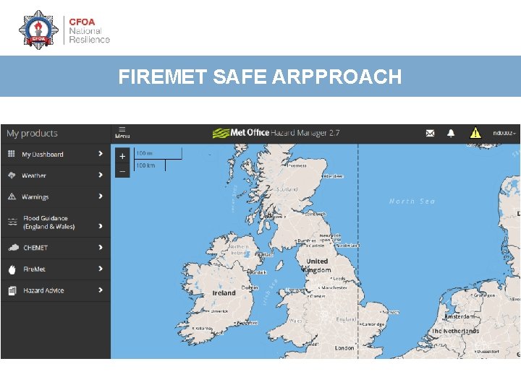This screenshot has width=521, height=390.
Task: Click Ireland label on the map
Action: pos(224,293)
